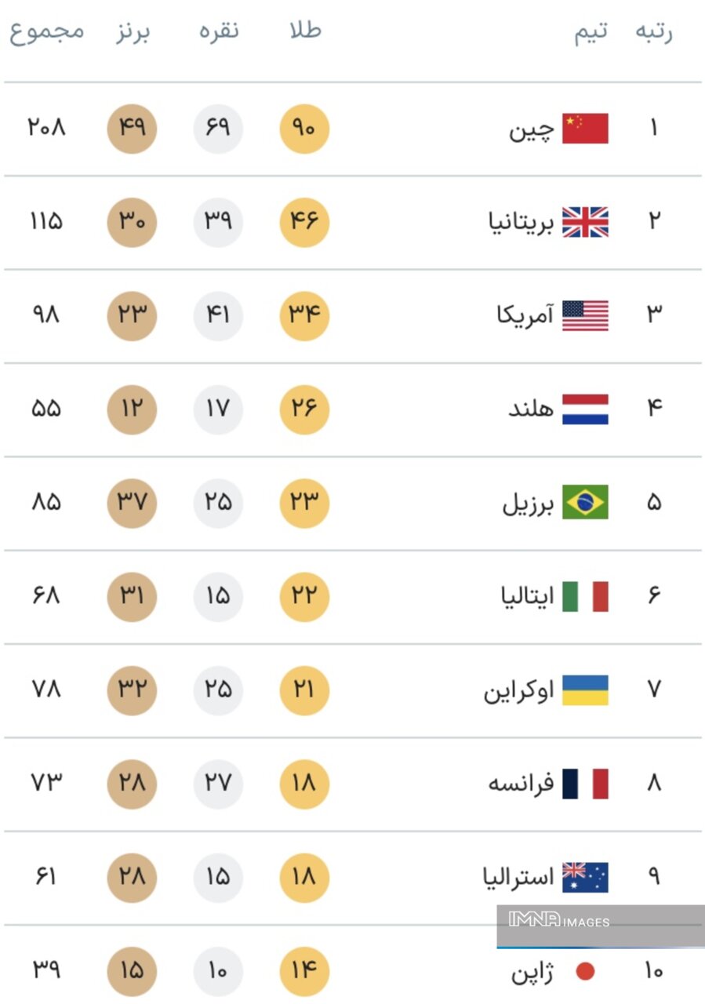The width and height of the screenshot is (705, 1004).
Task: Click China's gold medal count ۹۰
Action: point(304,129)
